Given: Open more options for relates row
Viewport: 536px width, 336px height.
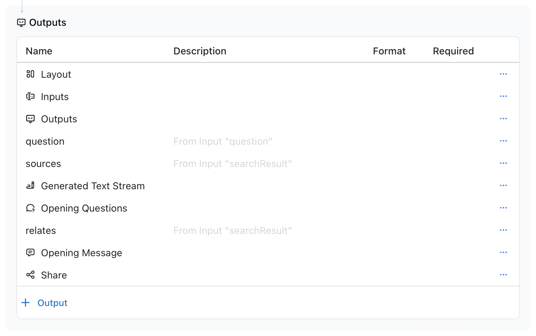Looking at the screenshot, I should tap(503, 230).
